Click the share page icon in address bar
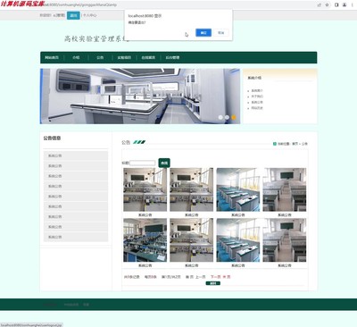The height and width of the screenshot is (327, 357). pyautogui.click(x=320, y=4)
